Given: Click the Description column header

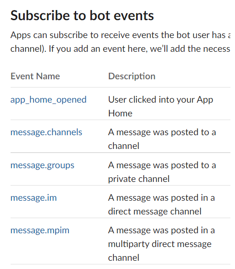Looking at the screenshot, I should 132,77.
